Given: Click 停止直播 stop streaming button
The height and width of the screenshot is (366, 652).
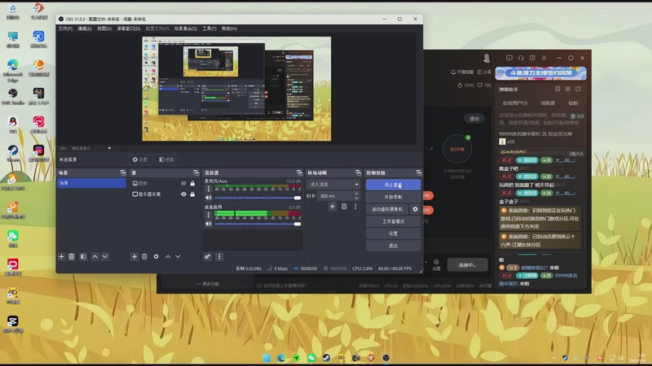Looking at the screenshot, I should point(393,185).
